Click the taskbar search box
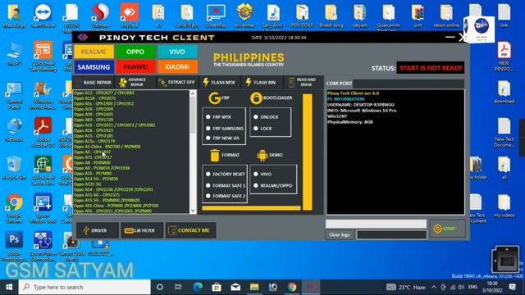This screenshot has width=525, height=295. 84,287
